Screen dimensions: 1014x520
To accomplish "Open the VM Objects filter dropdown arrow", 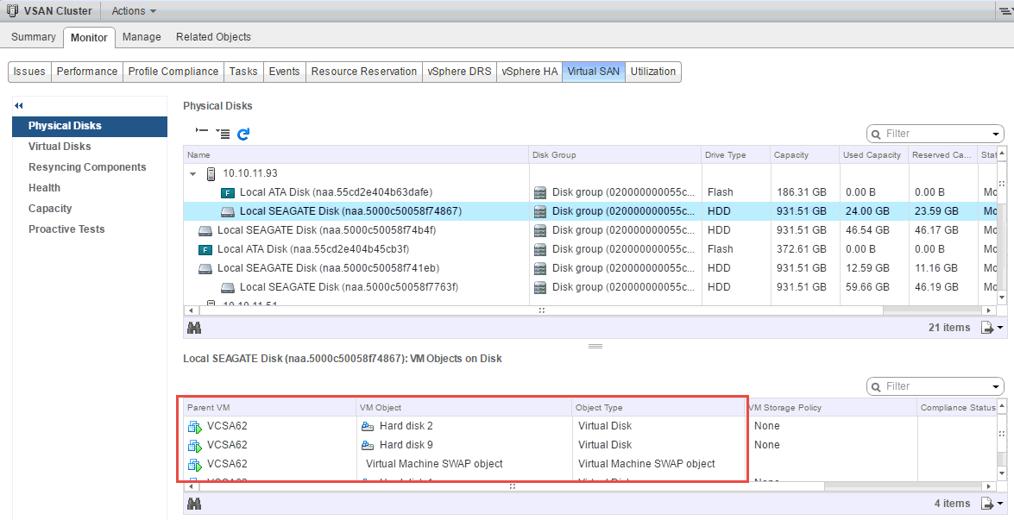I will (x=996, y=387).
